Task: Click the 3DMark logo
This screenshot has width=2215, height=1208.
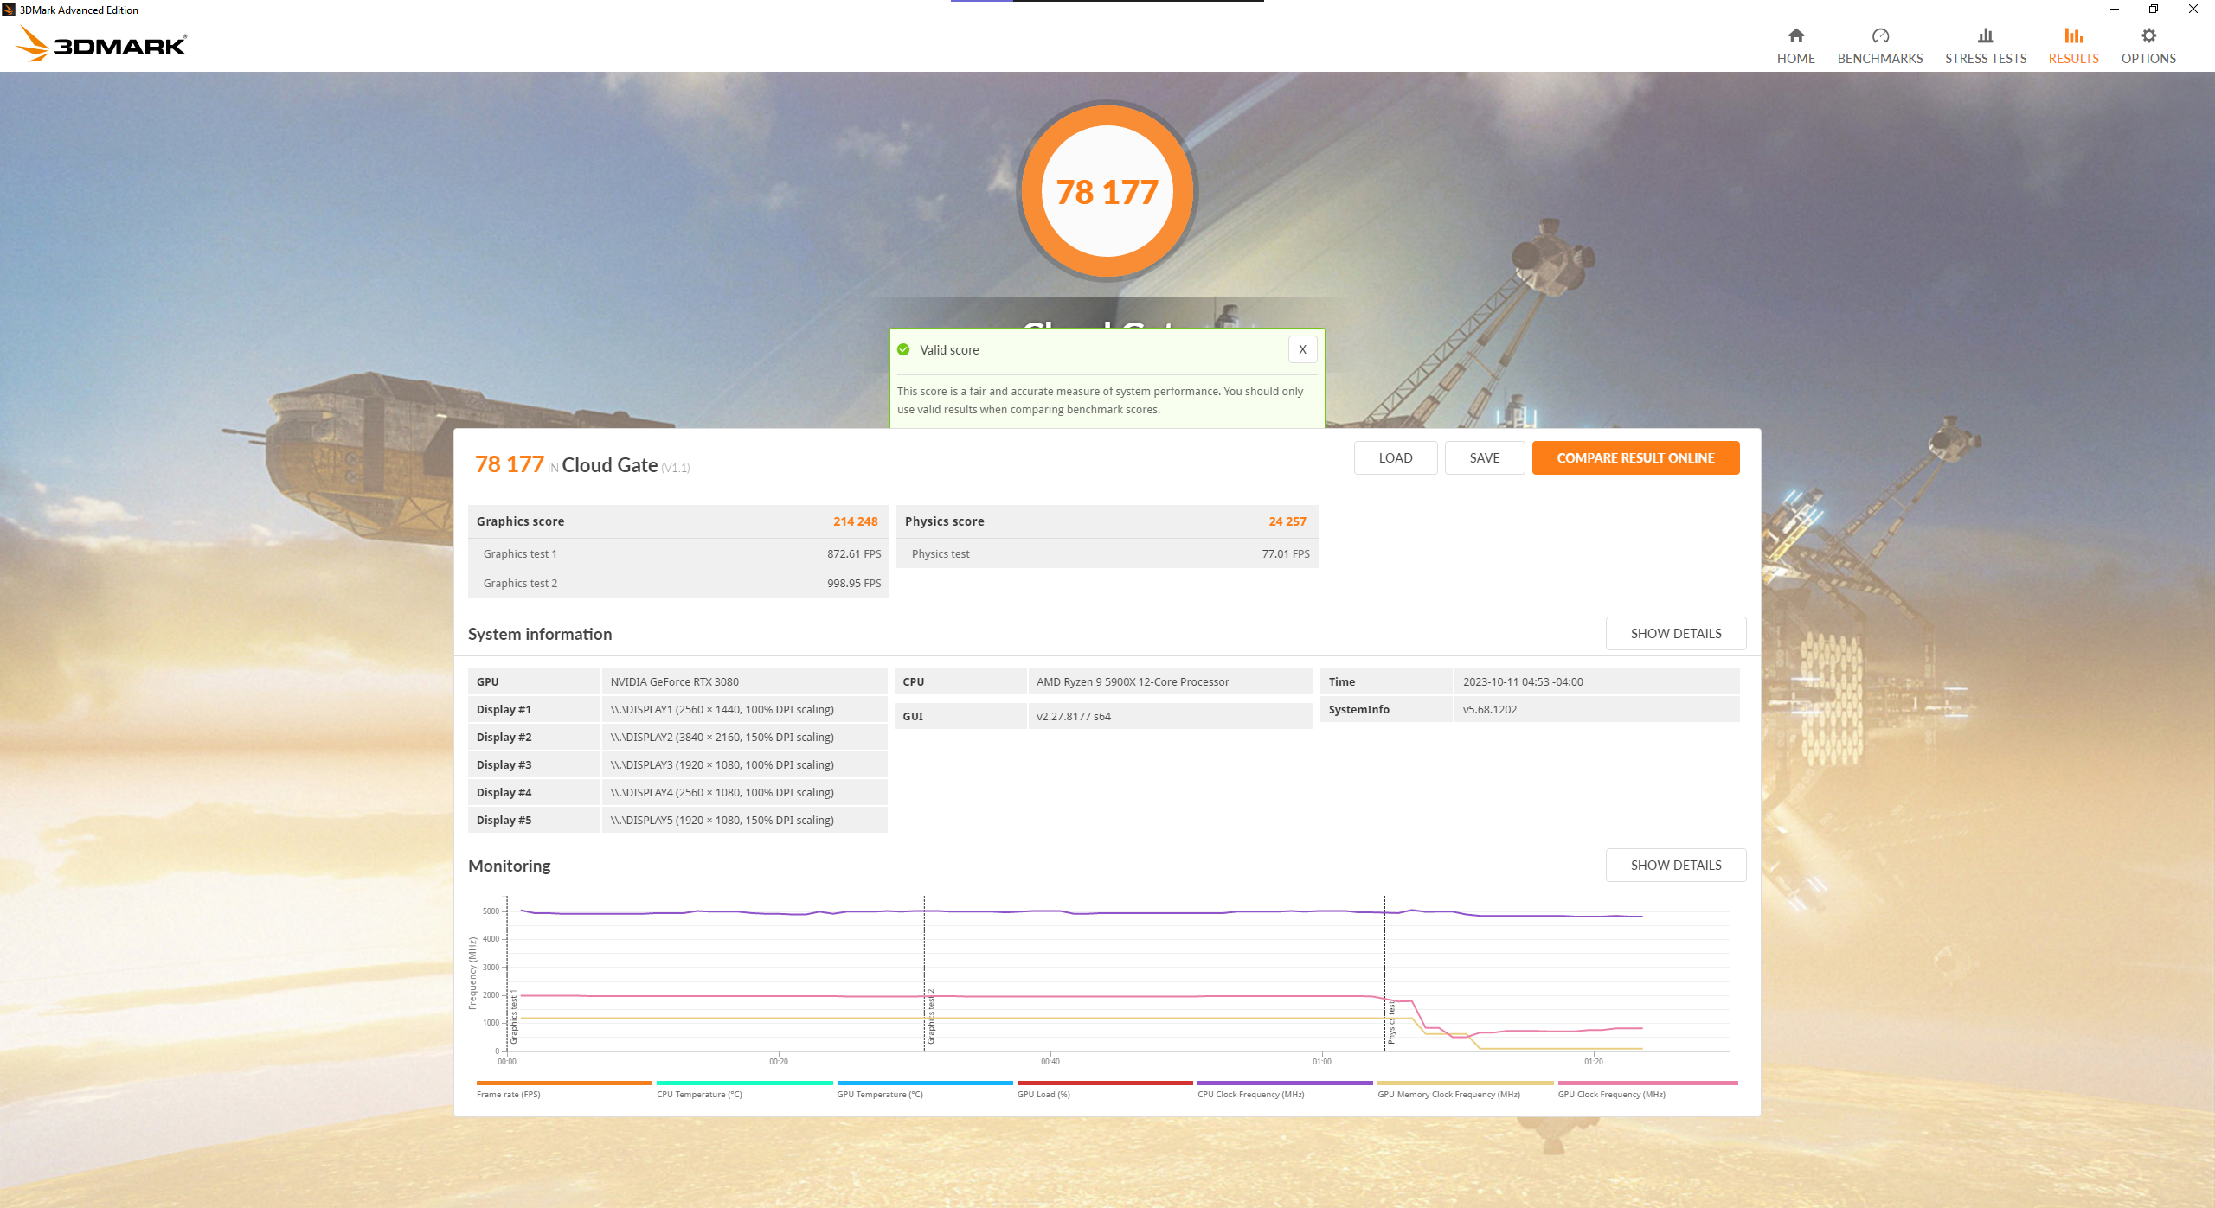Action: click(101, 43)
